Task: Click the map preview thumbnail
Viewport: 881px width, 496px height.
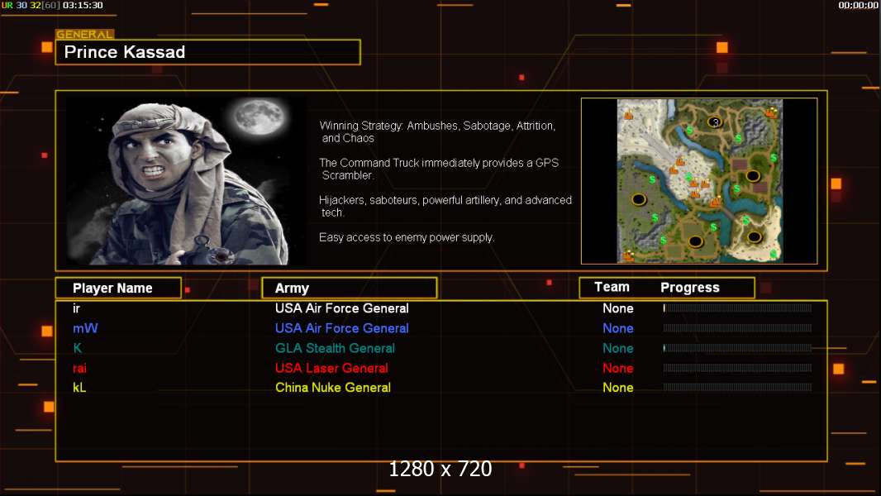Action: coord(699,181)
